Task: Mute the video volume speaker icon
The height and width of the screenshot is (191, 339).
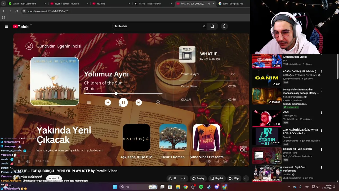Action: pyautogui.click(x=28, y=161)
